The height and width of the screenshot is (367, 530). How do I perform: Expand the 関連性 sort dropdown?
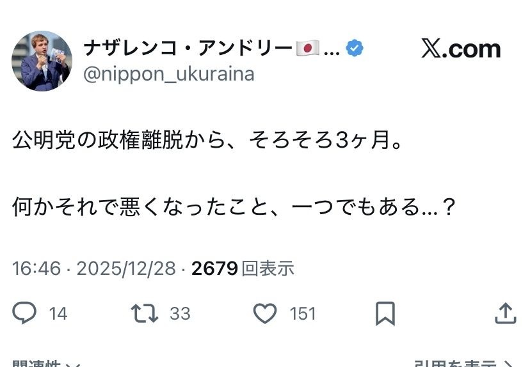pos(46,363)
